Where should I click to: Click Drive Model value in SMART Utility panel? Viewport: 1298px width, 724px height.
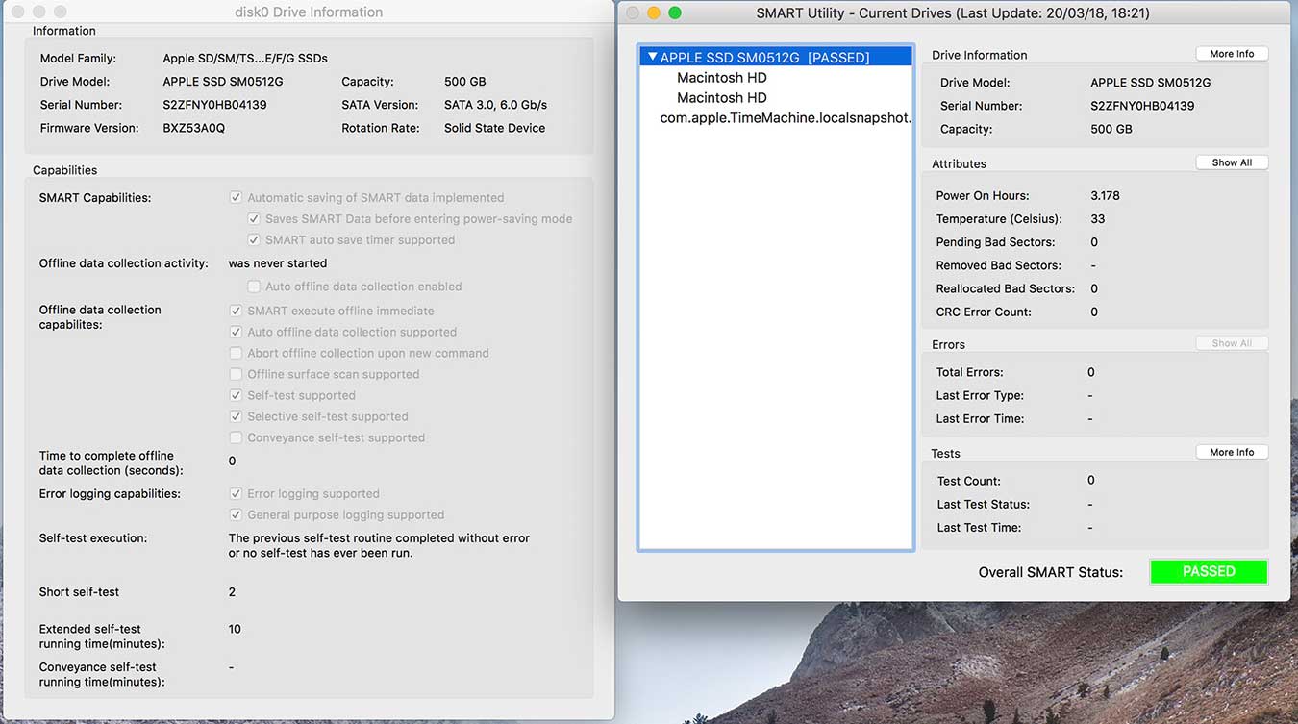[x=1150, y=83]
